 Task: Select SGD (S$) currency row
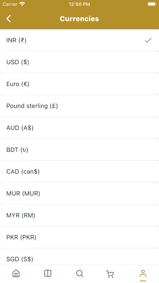click(x=79, y=257)
